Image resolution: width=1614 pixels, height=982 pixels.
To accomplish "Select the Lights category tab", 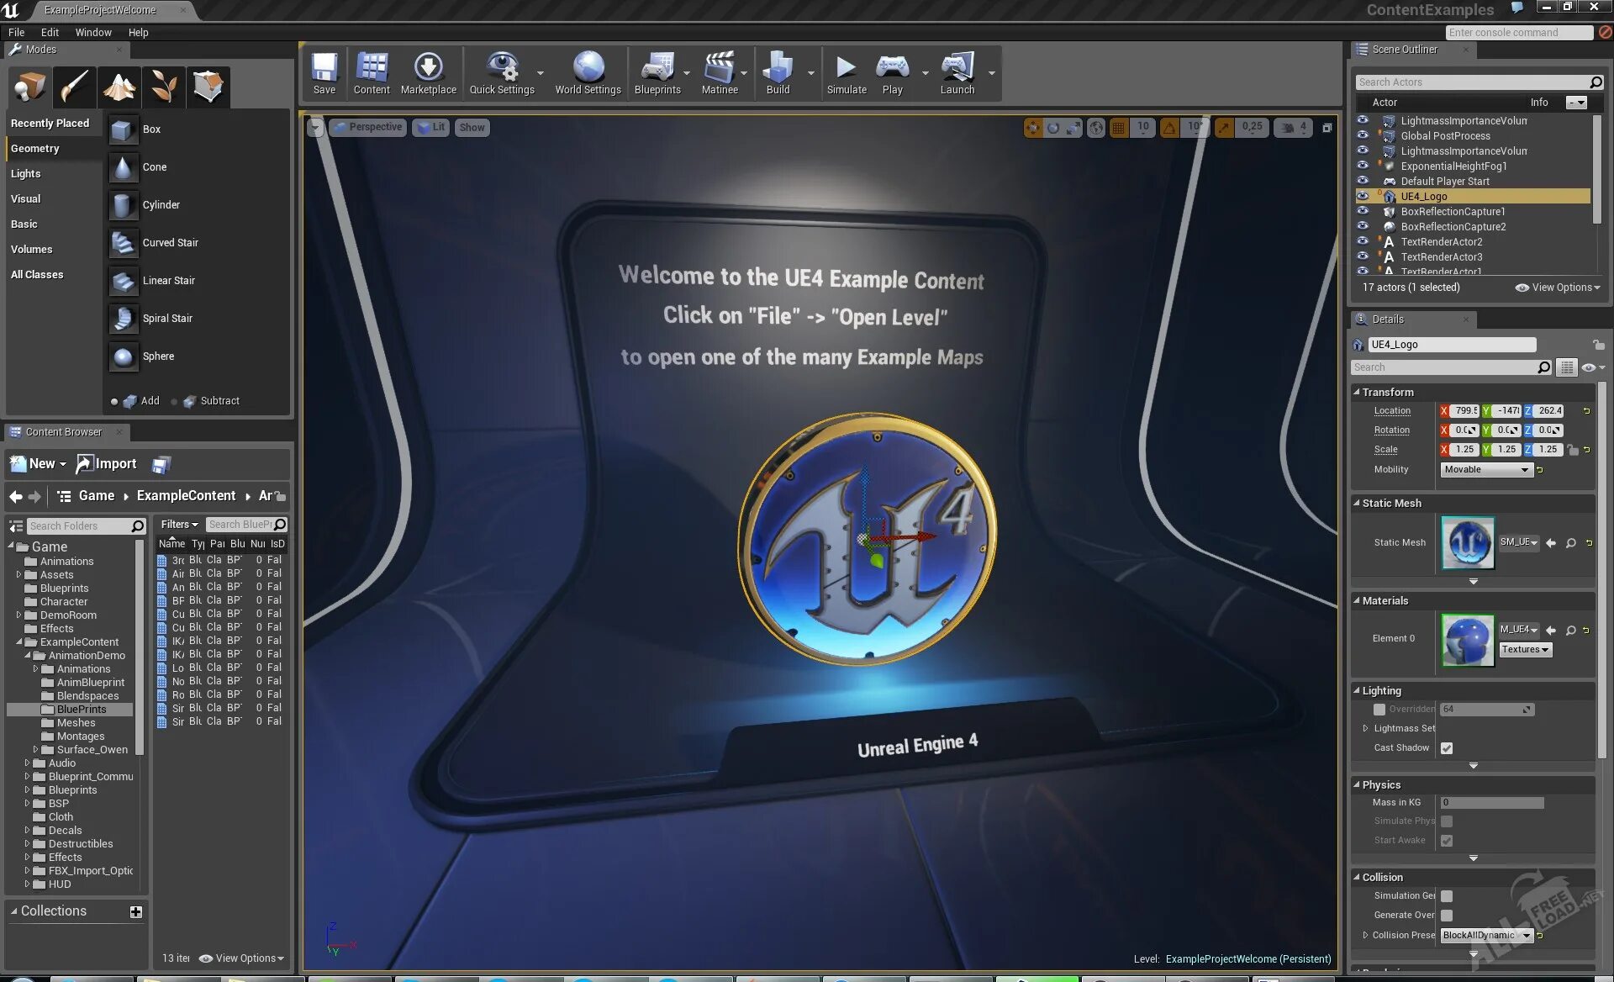I will pos(26,174).
